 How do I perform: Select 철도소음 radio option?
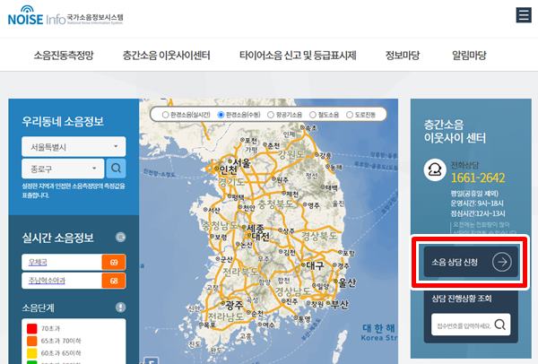point(313,115)
